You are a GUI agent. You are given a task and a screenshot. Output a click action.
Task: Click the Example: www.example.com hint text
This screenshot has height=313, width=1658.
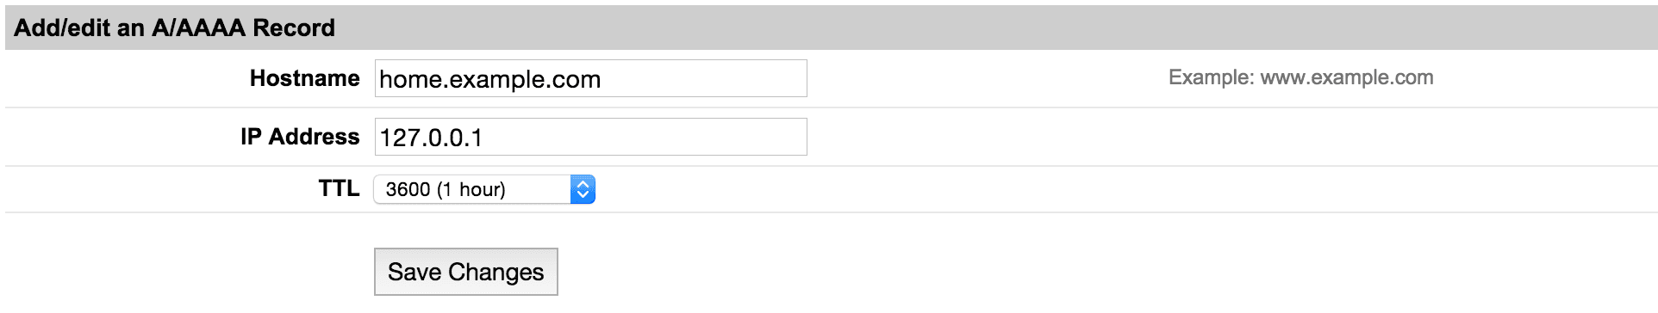click(x=1301, y=77)
